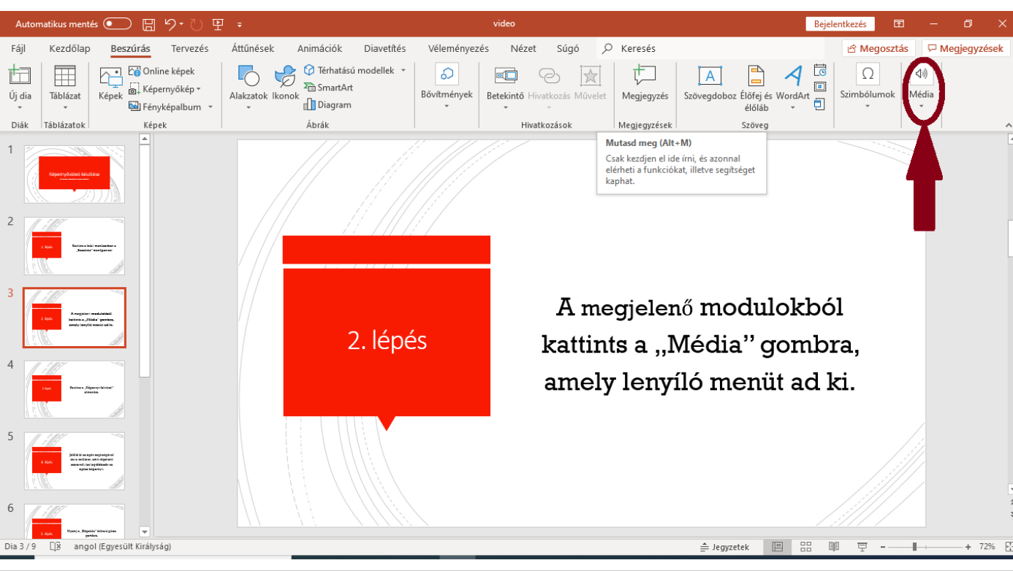The height and width of the screenshot is (571, 1013).
Task: Select slide 1 thumbnail
Action: click(75, 174)
